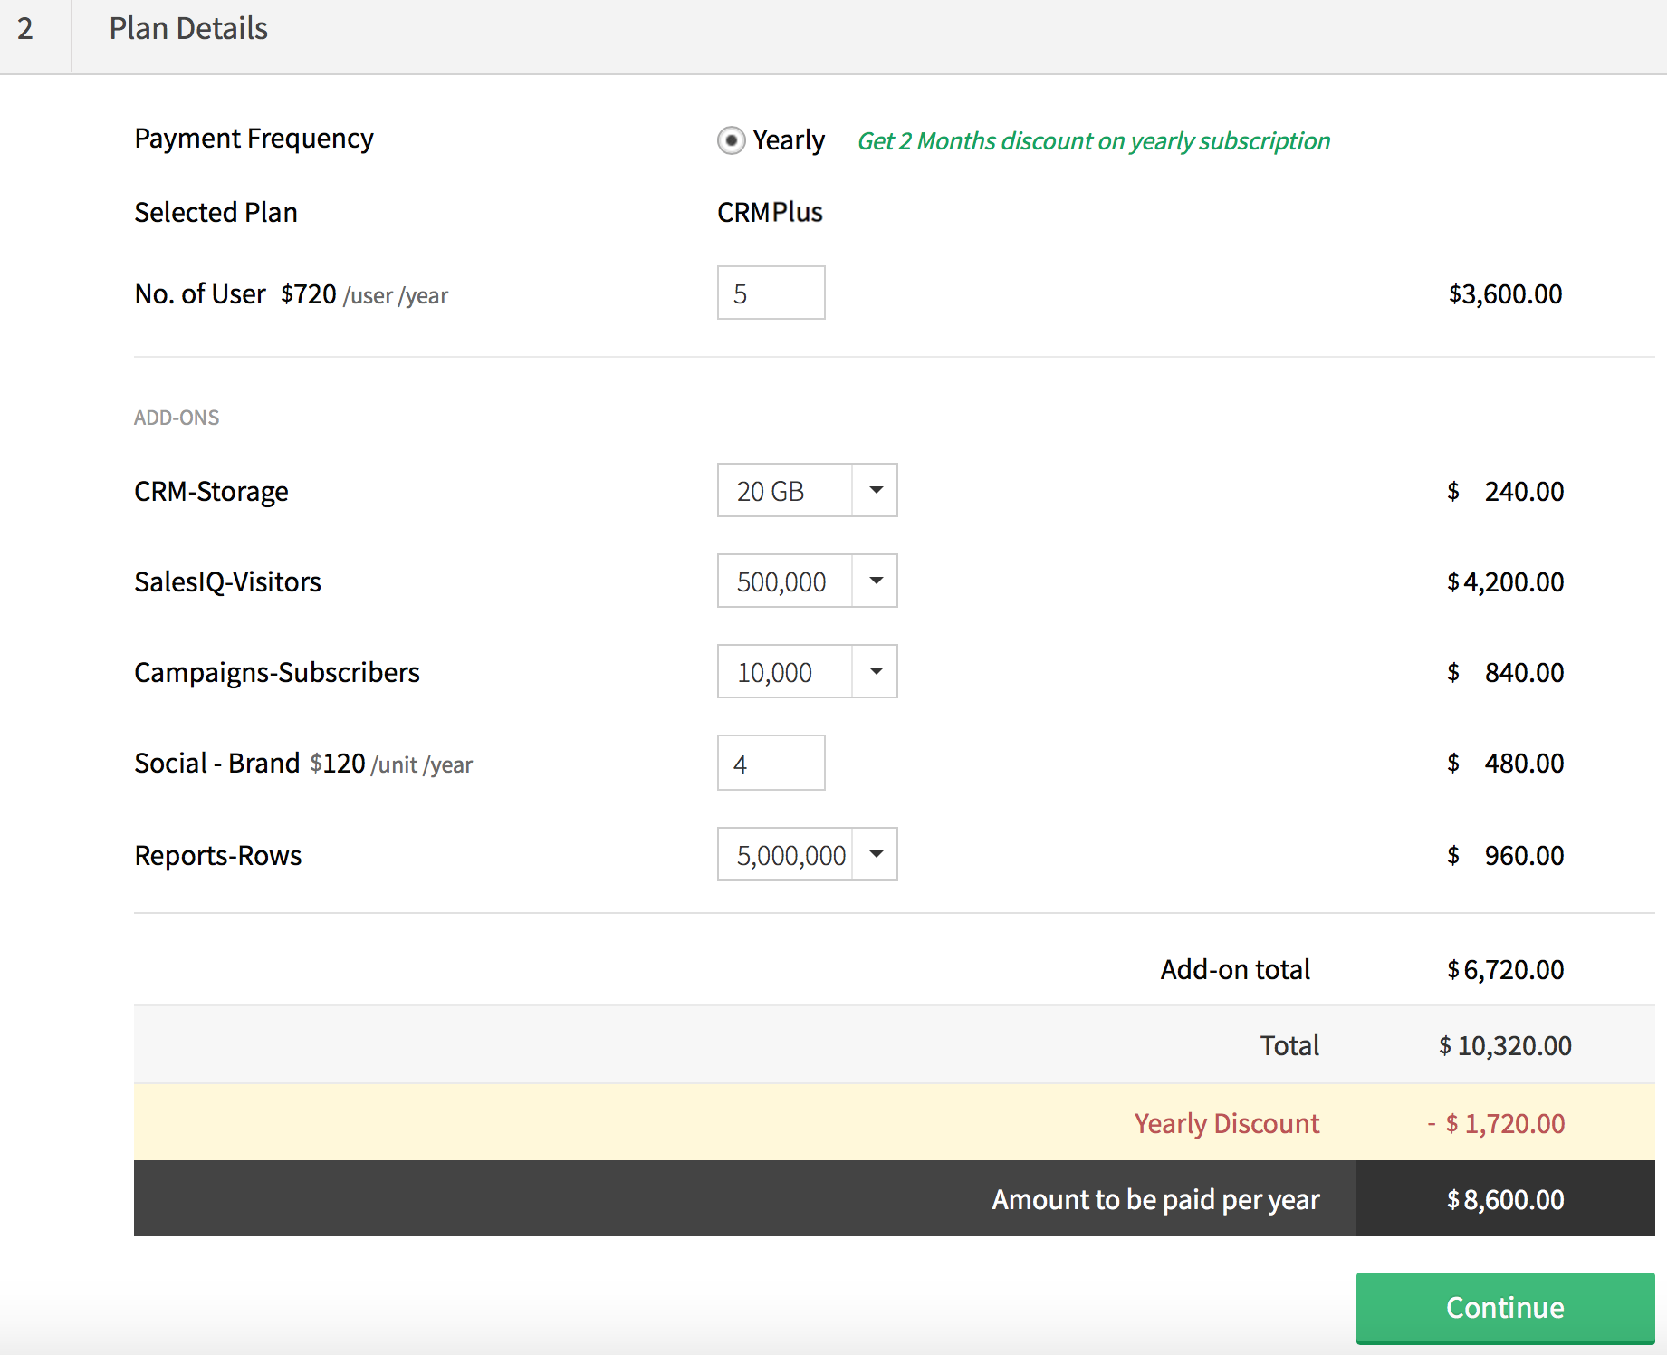Screen dimensions: 1667x1355
Task: Click the Total amount $10,320.00
Action: 1505,1046
